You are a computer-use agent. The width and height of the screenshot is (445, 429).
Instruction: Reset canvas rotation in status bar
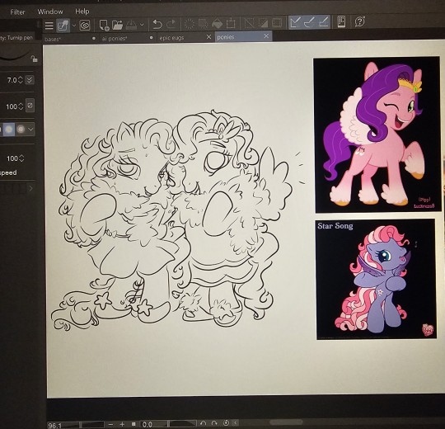click(x=226, y=422)
